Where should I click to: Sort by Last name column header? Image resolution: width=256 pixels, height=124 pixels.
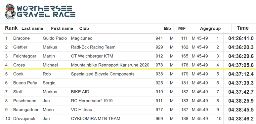click(x=32, y=28)
